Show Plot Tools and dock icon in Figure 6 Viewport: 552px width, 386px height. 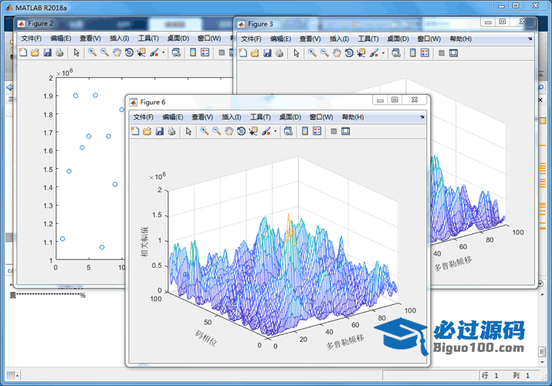coord(346,131)
